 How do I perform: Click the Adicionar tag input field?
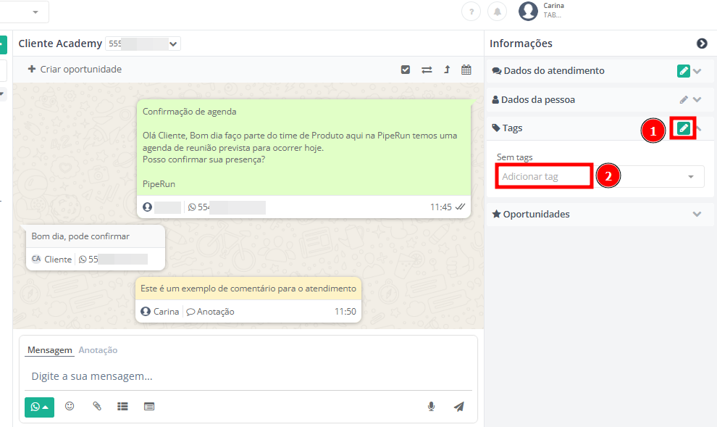[x=545, y=177]
